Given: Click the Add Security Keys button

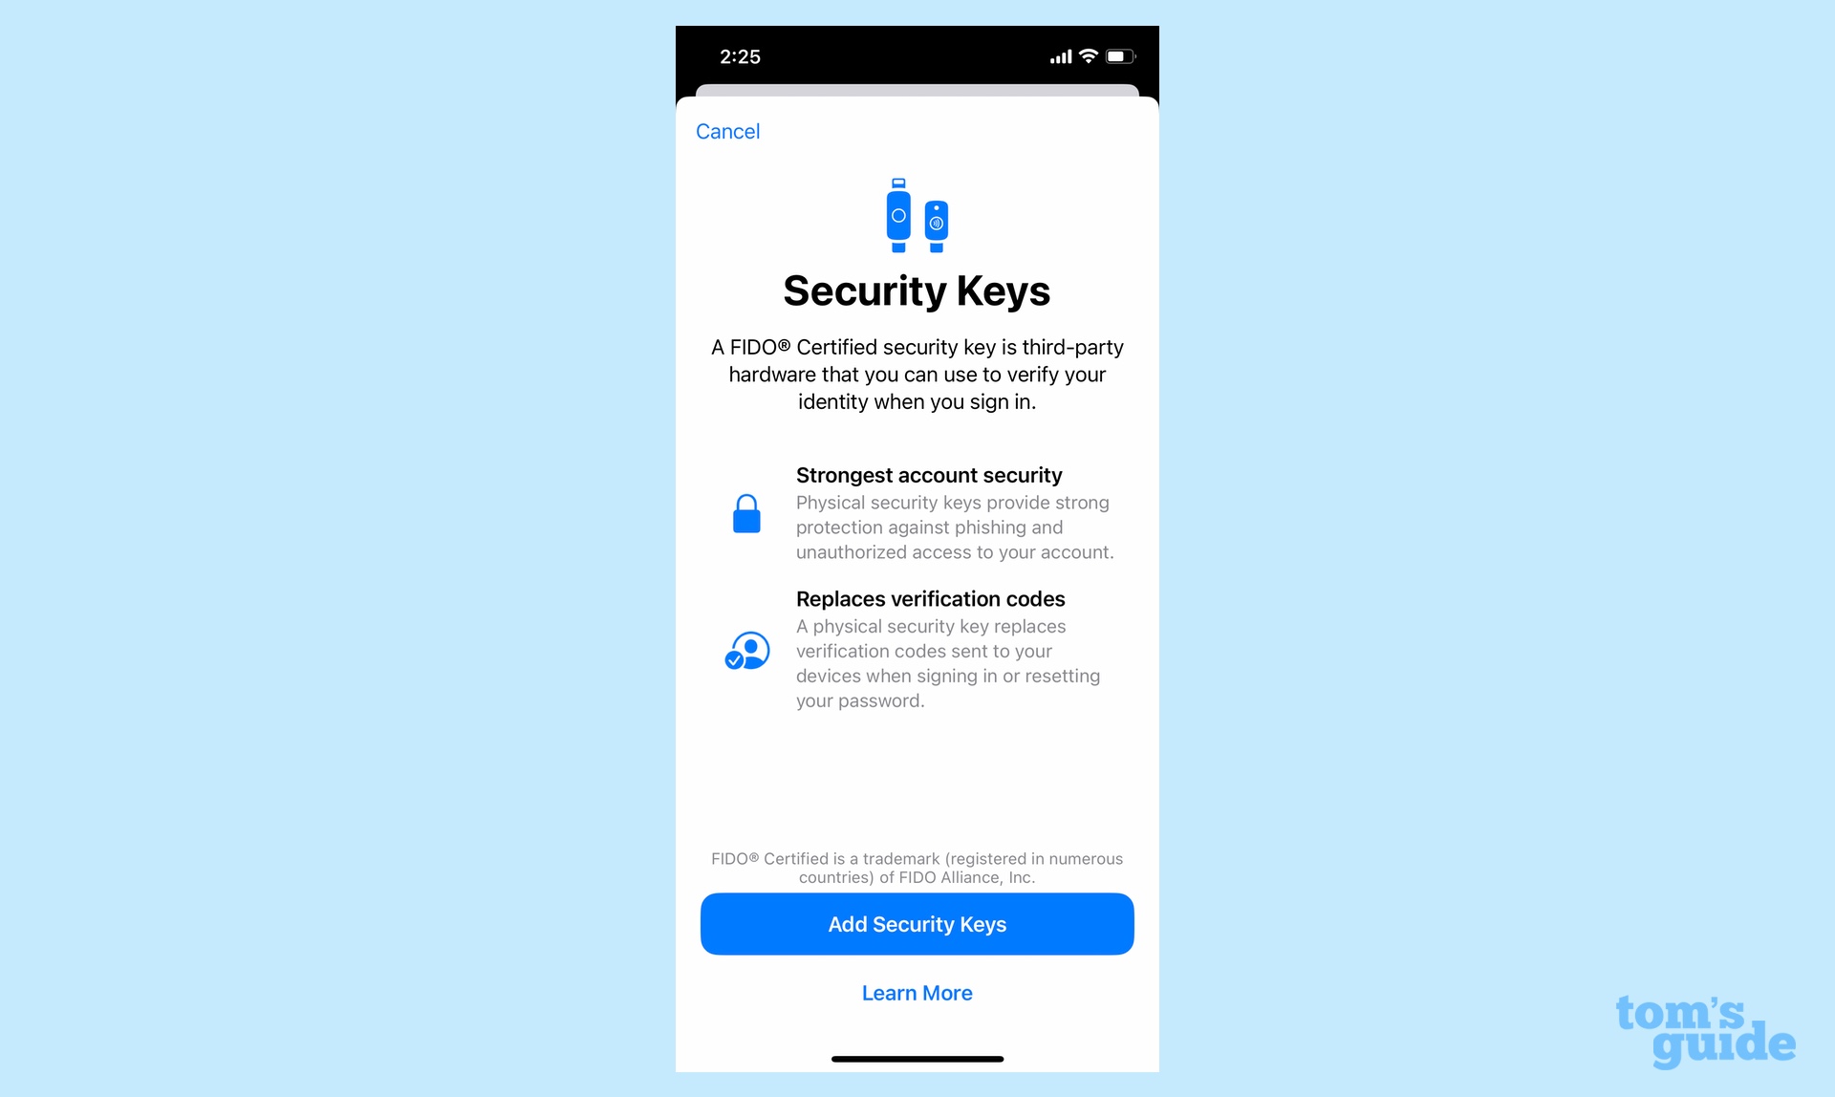Looking at the screenshot, I should coord(918,925).
